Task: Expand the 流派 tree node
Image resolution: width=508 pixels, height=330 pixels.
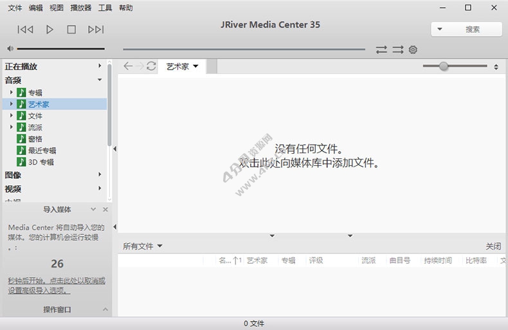Action: (12, 127)
